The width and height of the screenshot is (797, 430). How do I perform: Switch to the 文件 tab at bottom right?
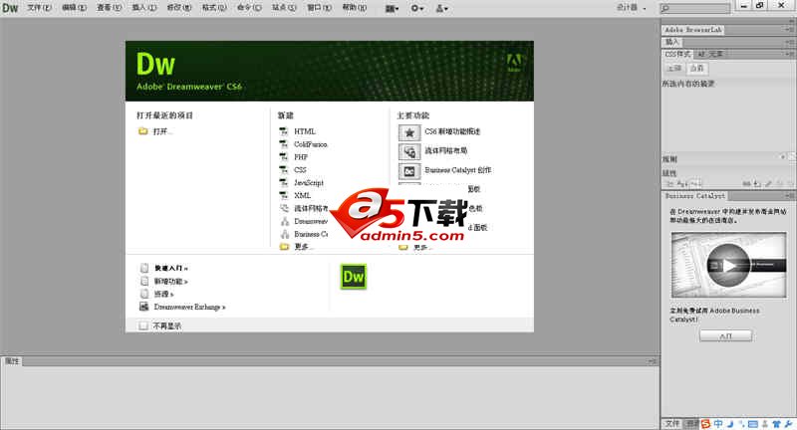tap(671, 423)
